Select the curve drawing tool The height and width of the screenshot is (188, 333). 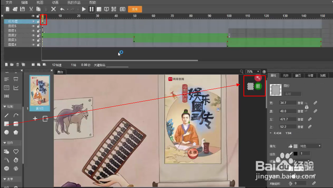16,115
